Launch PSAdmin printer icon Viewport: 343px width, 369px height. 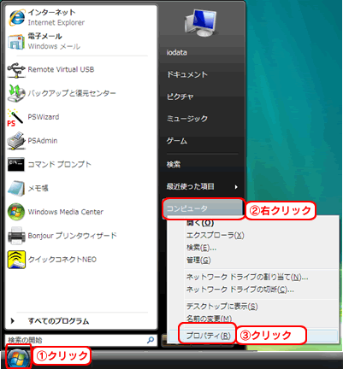[16, 141]
